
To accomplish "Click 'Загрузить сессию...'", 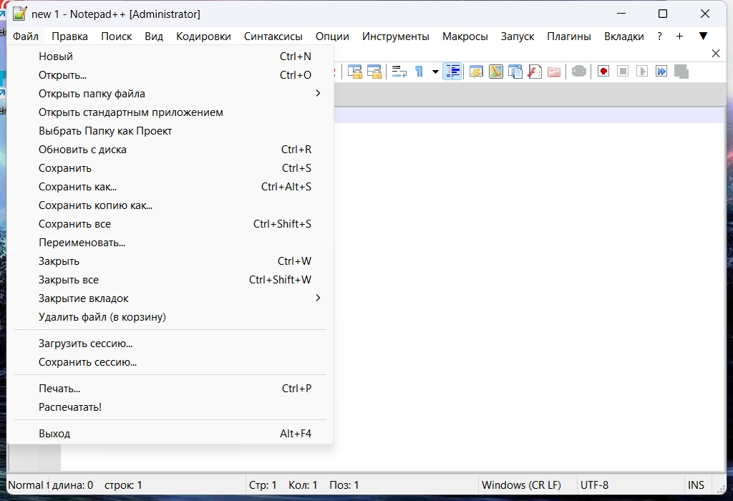I will [x=170, y=344].
